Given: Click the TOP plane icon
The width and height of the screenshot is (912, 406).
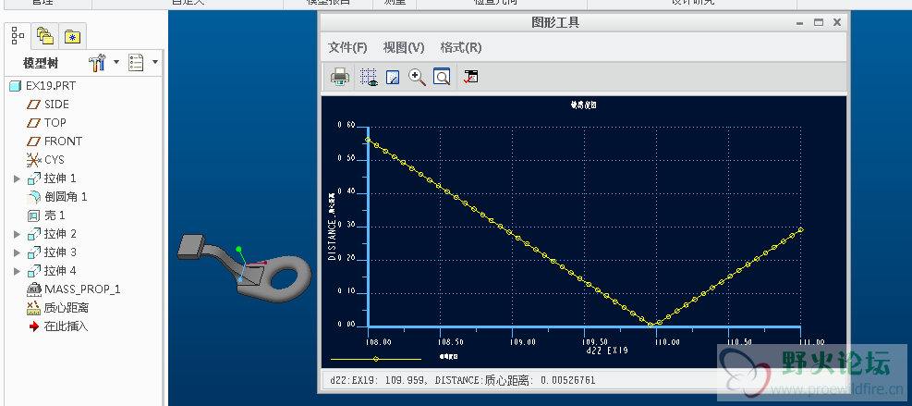Looking at the screenshot, I should pyautogui.click(x=34, y=123).
